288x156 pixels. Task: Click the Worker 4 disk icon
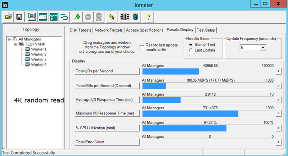click(28, 65)
